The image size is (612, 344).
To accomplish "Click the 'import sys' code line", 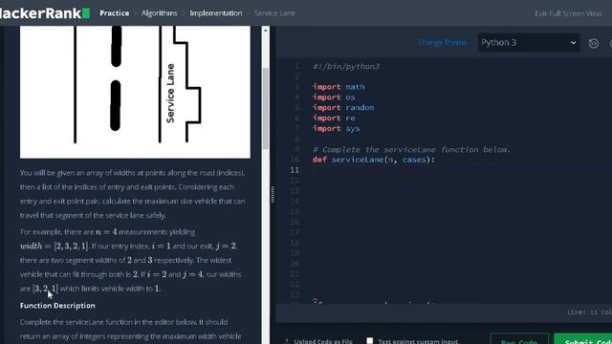I will [336, 128].
